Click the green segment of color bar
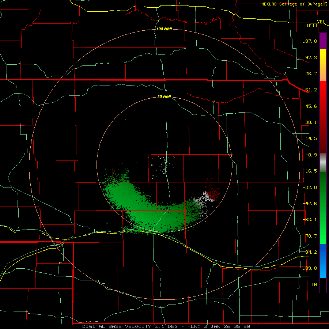The height and width of the screenshot is (329, 329). point(323,208)
